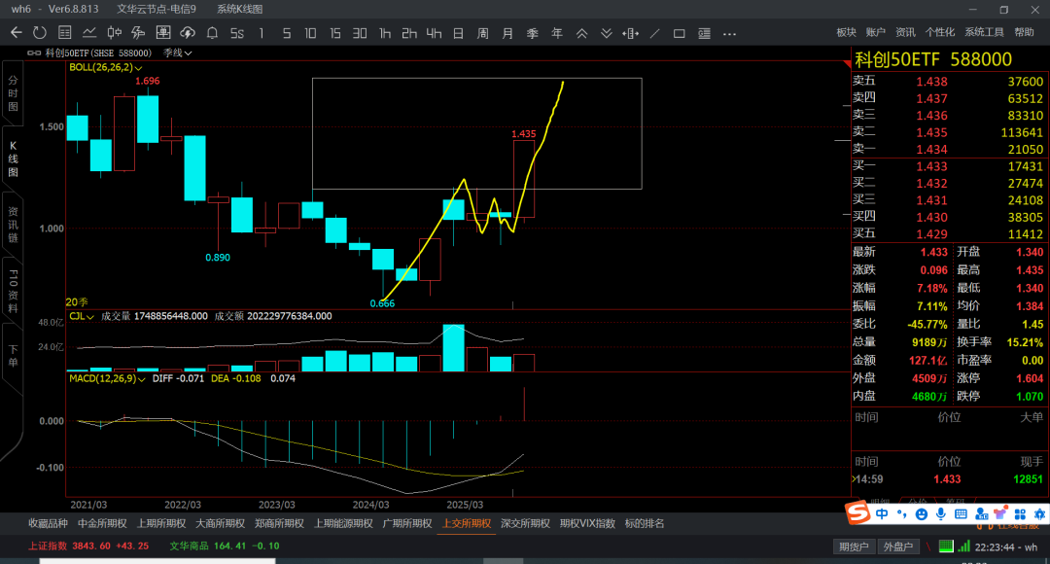Click the Sogou input method logo

coord(857,513)
